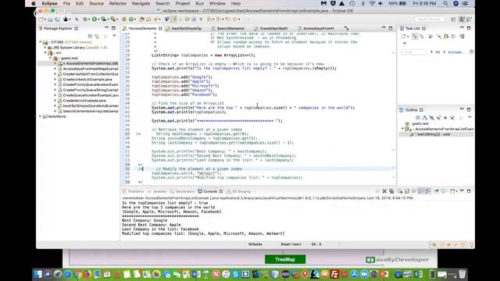
Task: Open the Source menu
Action: [x=96, y=3]
